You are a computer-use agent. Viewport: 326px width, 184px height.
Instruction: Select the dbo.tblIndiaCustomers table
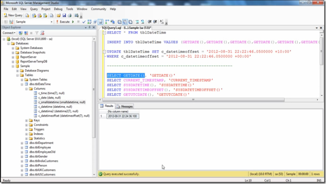point(44,161)
